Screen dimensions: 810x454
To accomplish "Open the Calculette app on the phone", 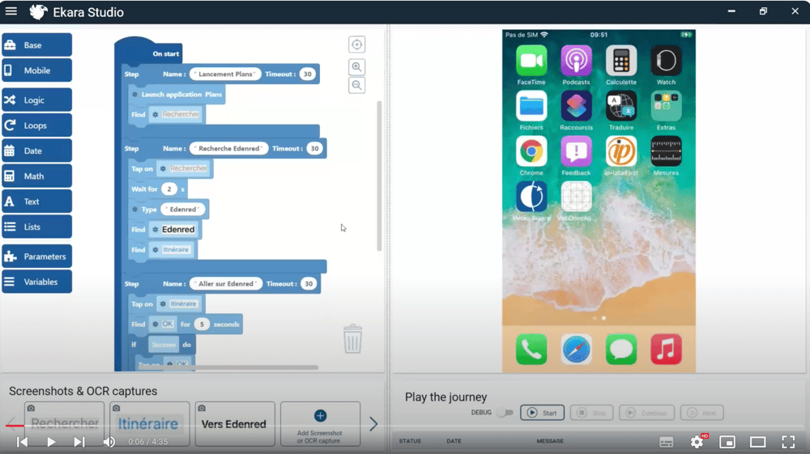I will pos(621,62).
